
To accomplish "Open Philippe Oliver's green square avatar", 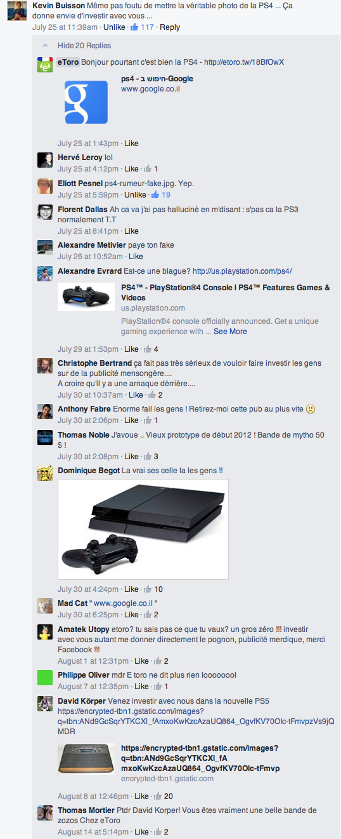I will point(45,678).
